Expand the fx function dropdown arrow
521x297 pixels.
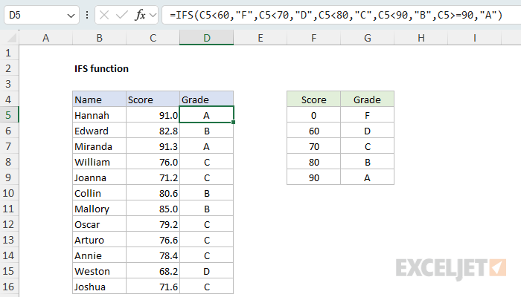pyautogui.click(x=153, y=16)
